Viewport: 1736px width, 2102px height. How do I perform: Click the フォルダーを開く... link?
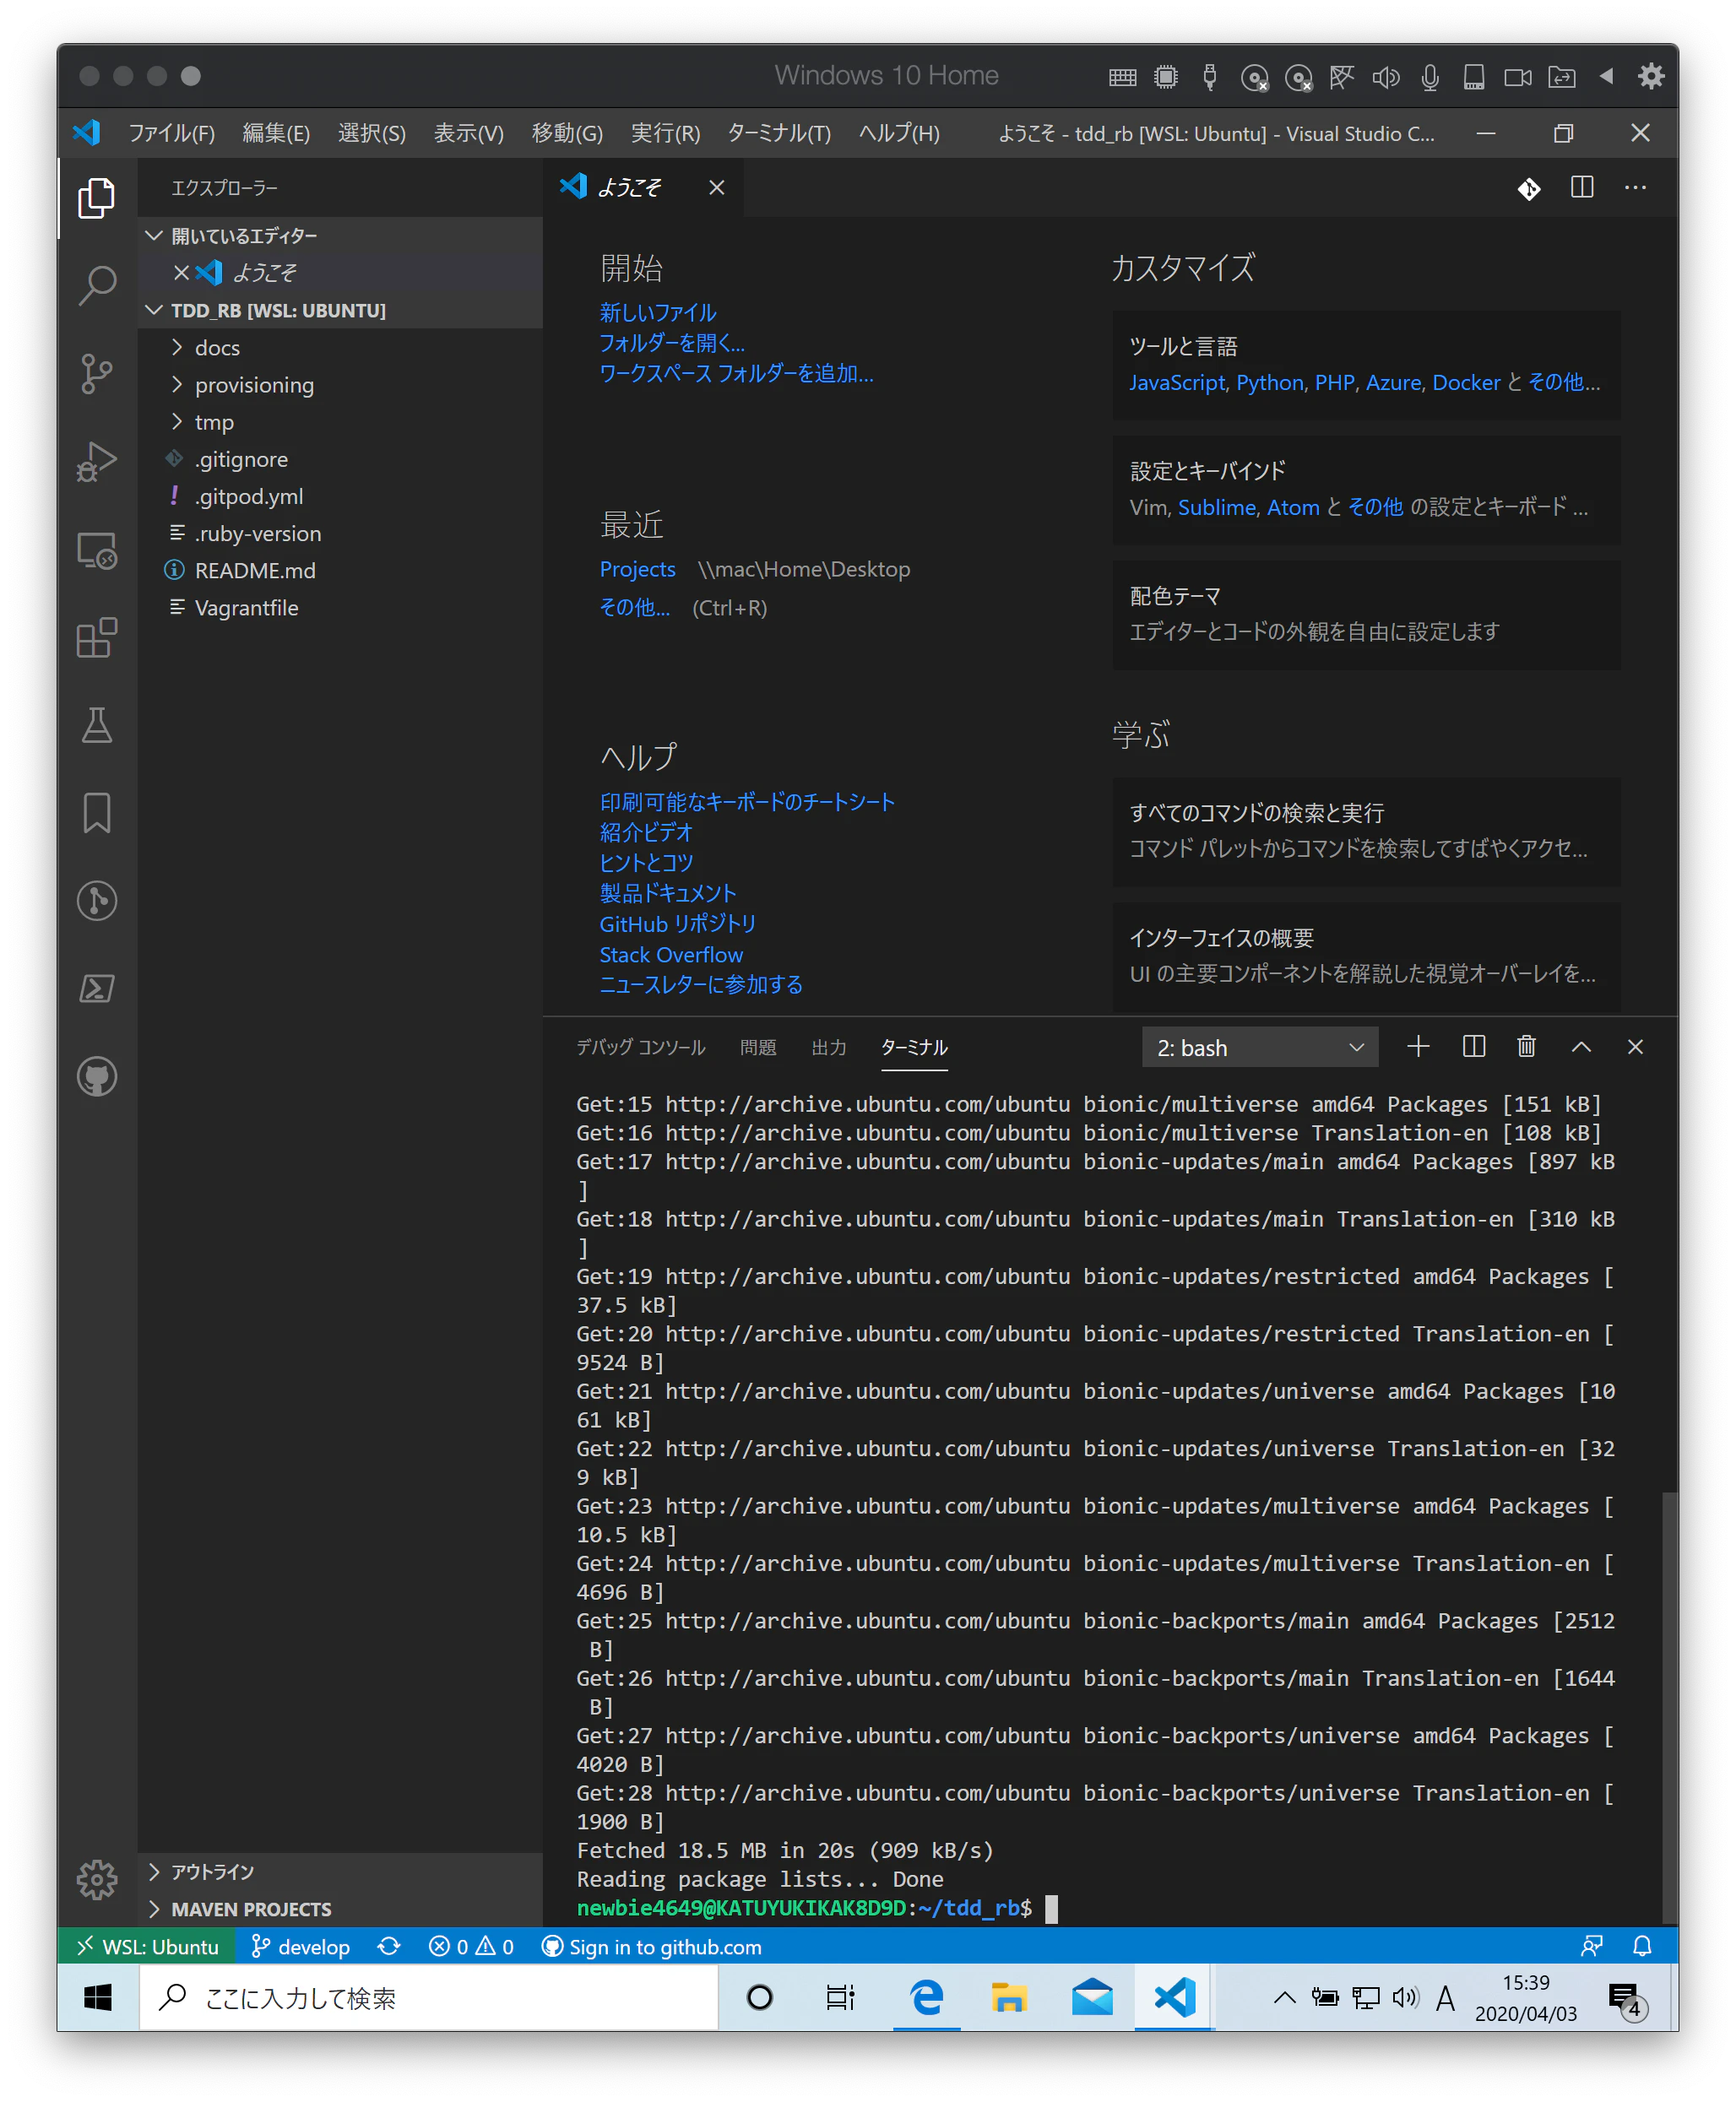click(x=672, y=343)
